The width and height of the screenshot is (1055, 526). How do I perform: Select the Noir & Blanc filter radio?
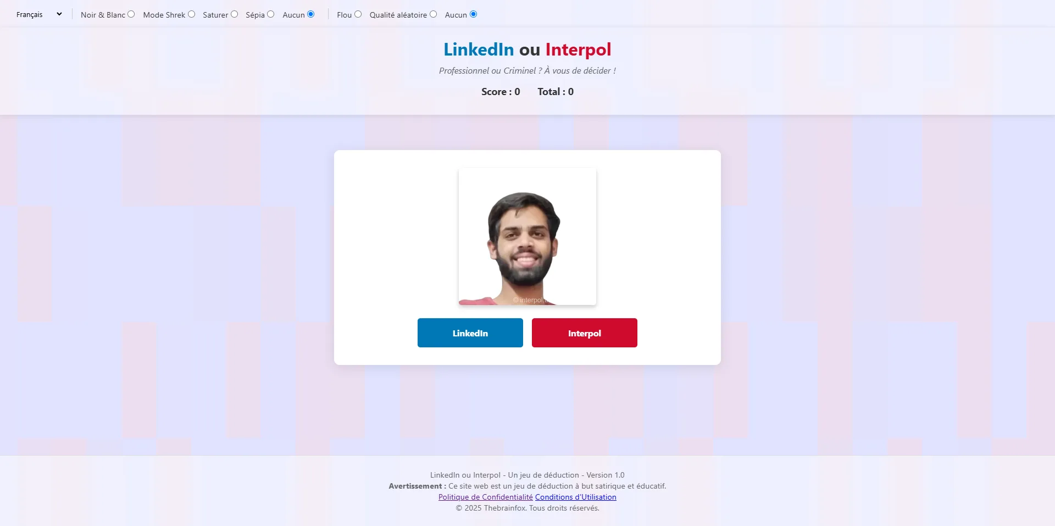point(131,14)
